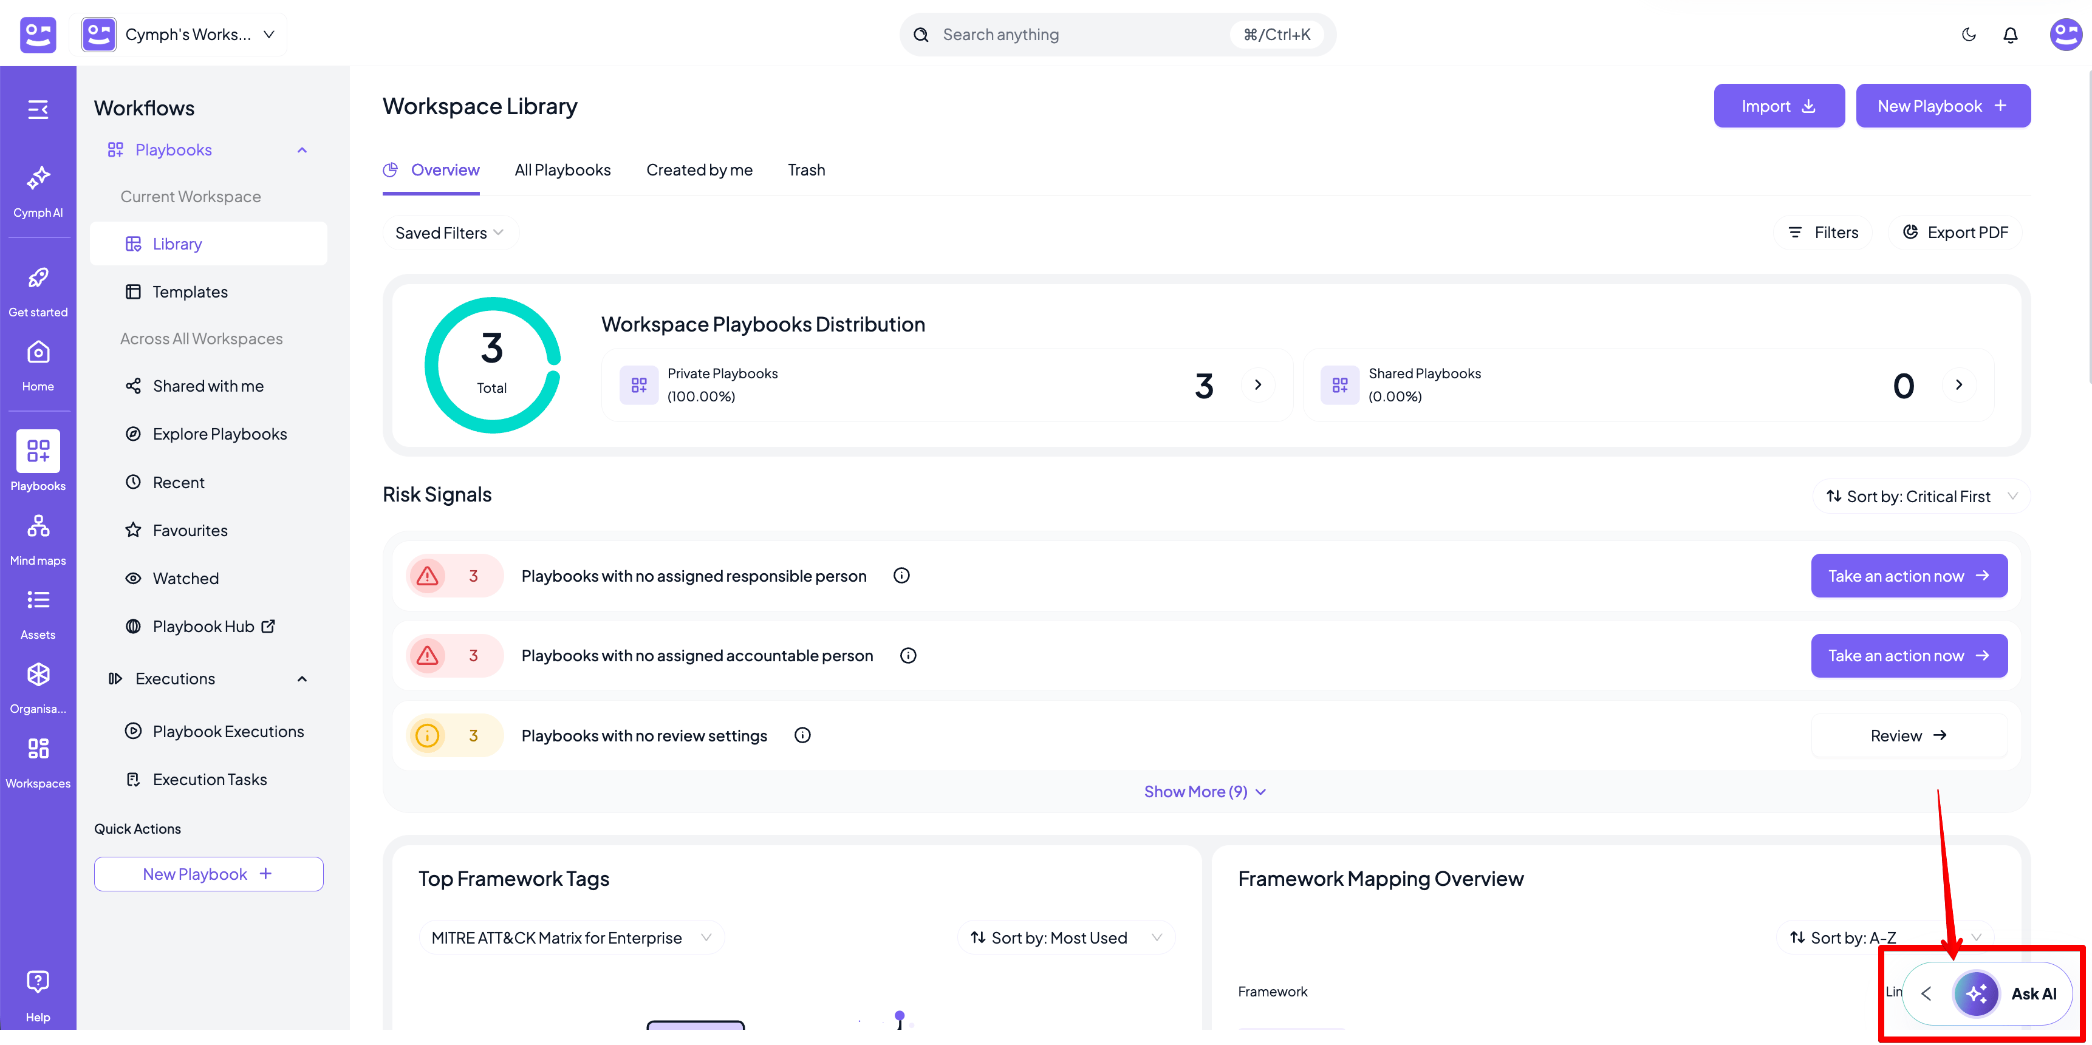The image size is (2092, 1045).
Task: Click Import button
Action: click(x=1779, y=106)
